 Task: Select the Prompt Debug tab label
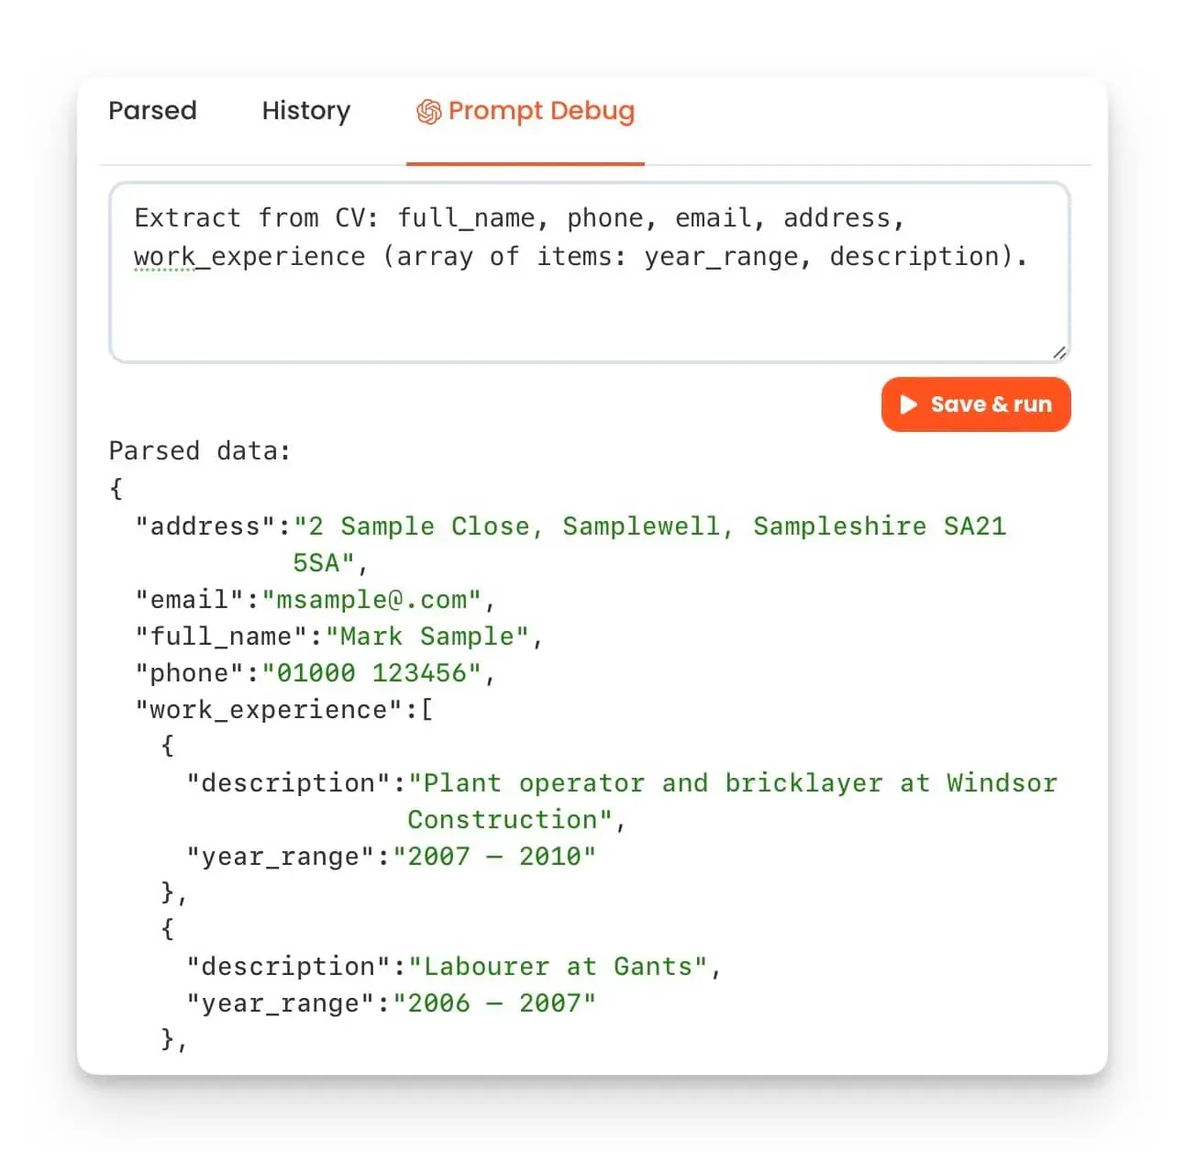541,111
